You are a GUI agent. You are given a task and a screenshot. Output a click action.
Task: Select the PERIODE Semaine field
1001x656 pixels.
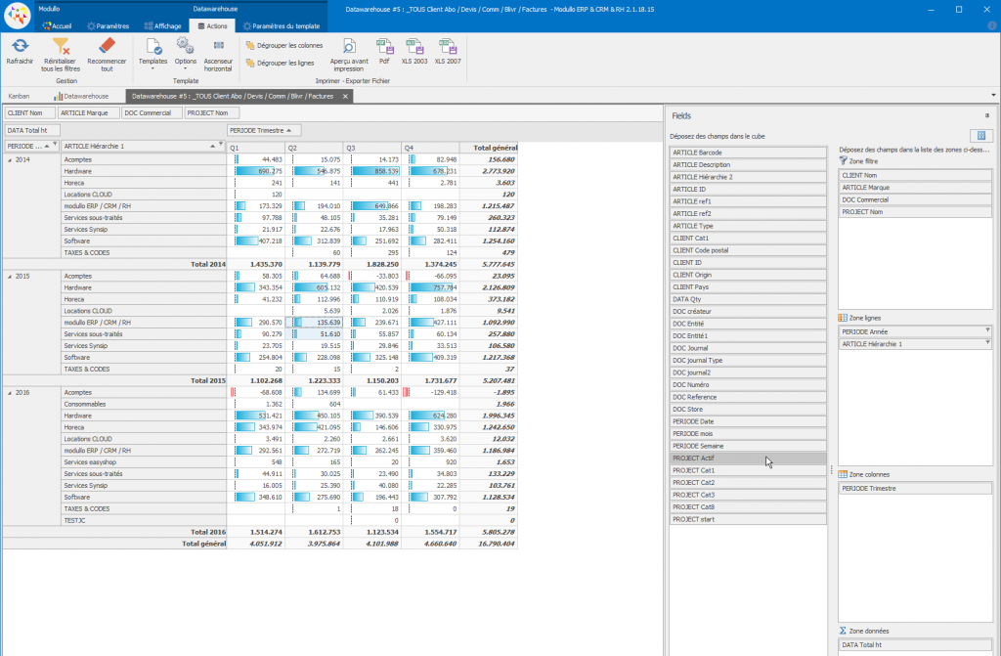[x=748, y=446]
